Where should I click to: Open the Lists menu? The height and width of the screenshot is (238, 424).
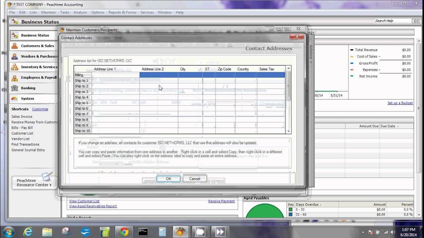point(33,12)
